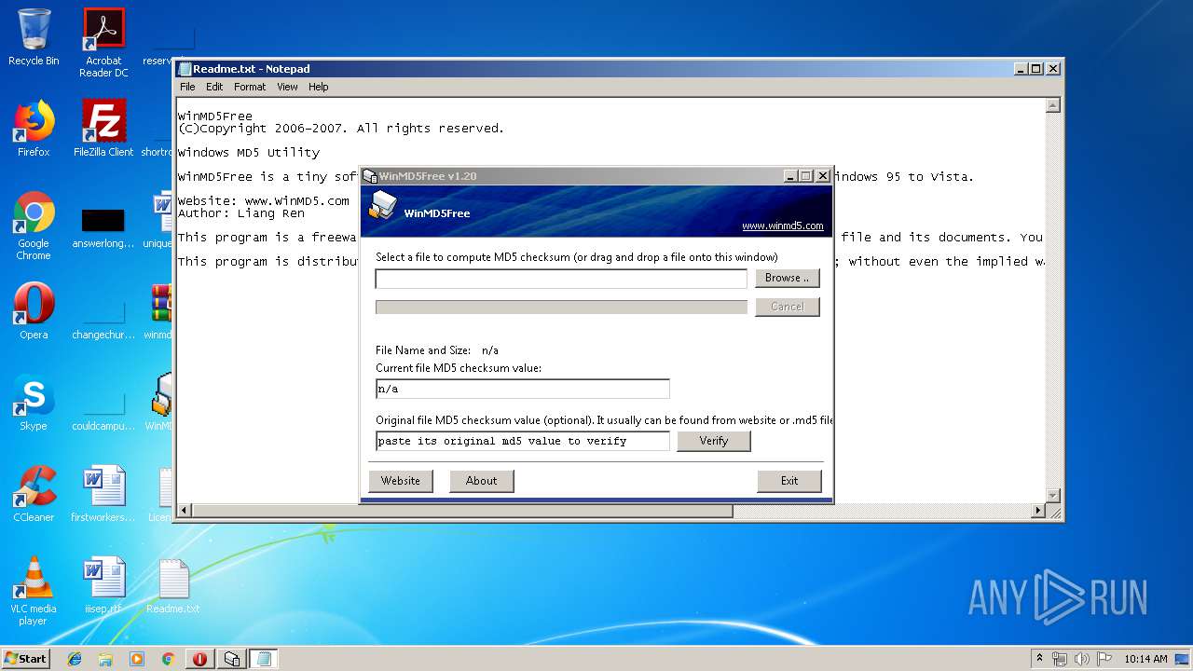Screen dimensions: 1193x671
Task: Open Notepad Format menu
Action: (x=250, y=87)
